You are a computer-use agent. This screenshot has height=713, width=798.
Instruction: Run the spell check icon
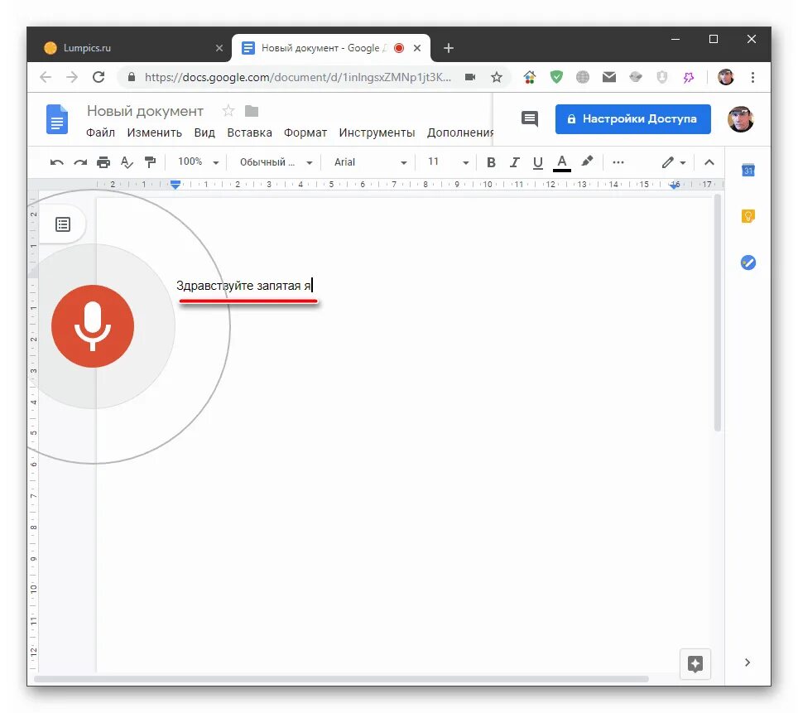127,162
